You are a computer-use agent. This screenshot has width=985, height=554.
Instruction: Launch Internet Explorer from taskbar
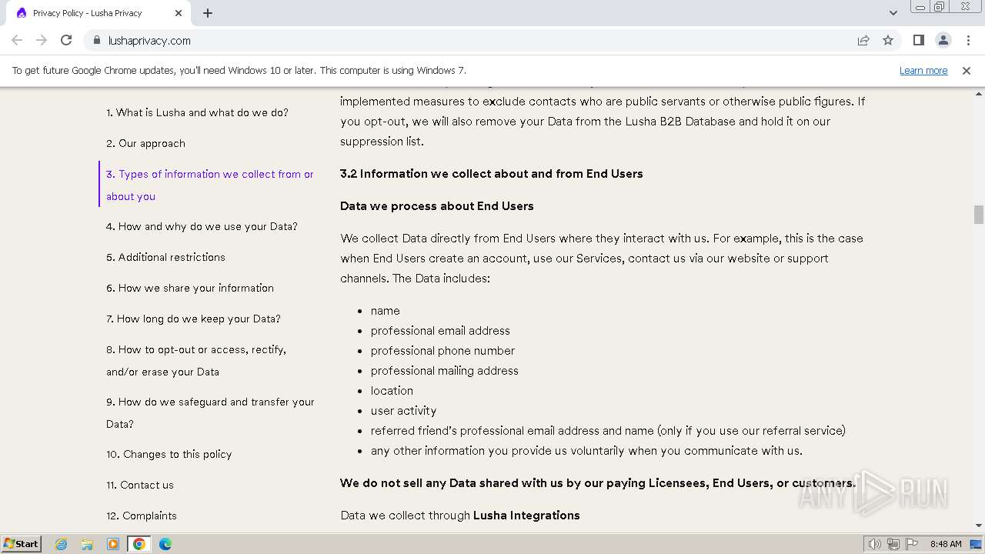(61, 544)
